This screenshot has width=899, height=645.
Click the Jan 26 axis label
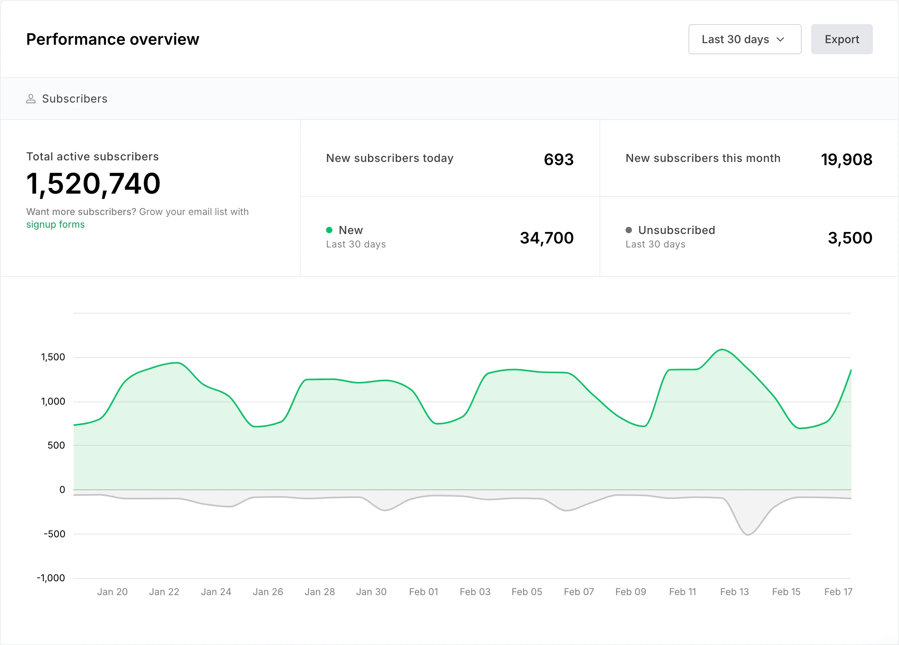coord(268,592)
